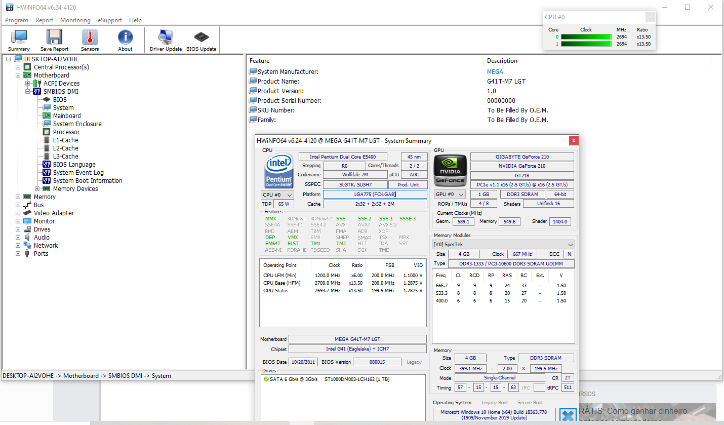Click the Windows 10 Home OS field
Image resolution: width=724 pixels, height=425 pixels.
pyautogui.click(x=494, y=415)
